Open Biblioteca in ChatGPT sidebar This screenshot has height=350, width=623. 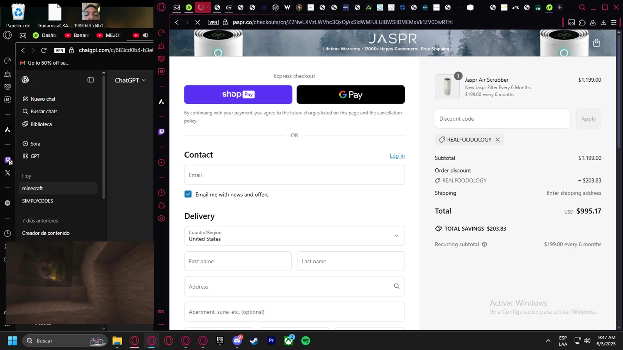coord(58,124)
